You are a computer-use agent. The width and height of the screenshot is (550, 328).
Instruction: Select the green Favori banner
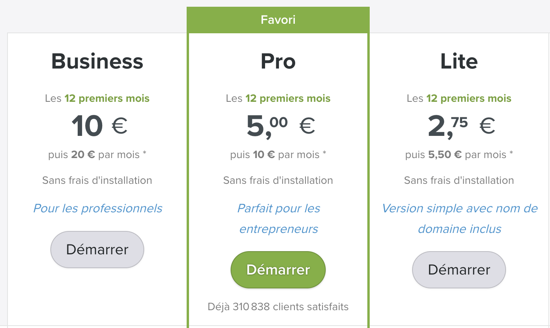coord(278,20)
